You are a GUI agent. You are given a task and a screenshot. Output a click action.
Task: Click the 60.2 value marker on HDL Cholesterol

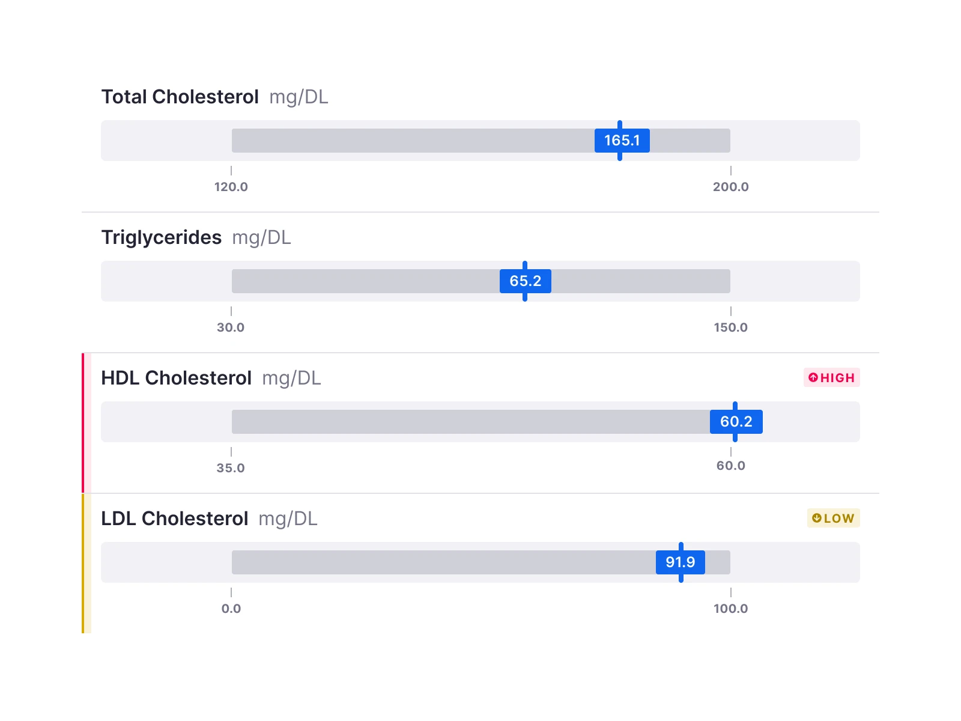click(x=736, y=421)
